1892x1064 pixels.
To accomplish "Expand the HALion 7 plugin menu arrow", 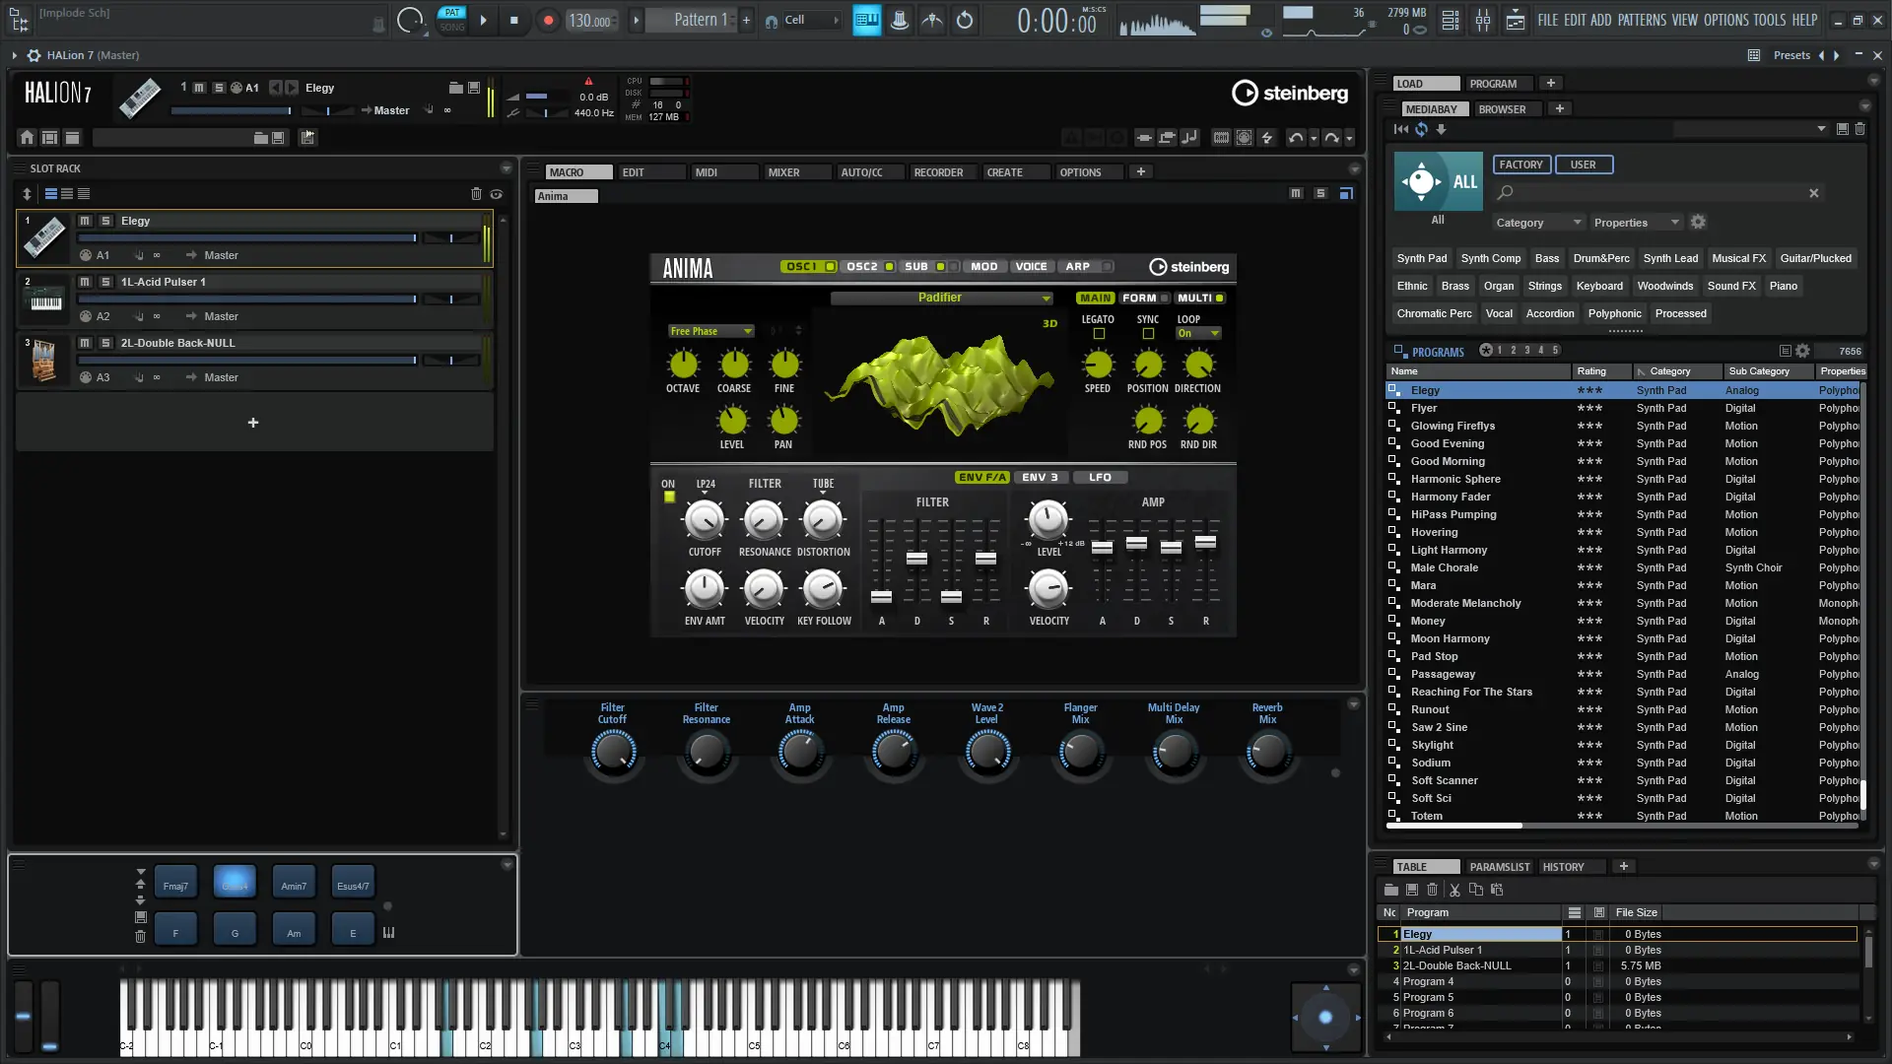I will coord(14,55).
